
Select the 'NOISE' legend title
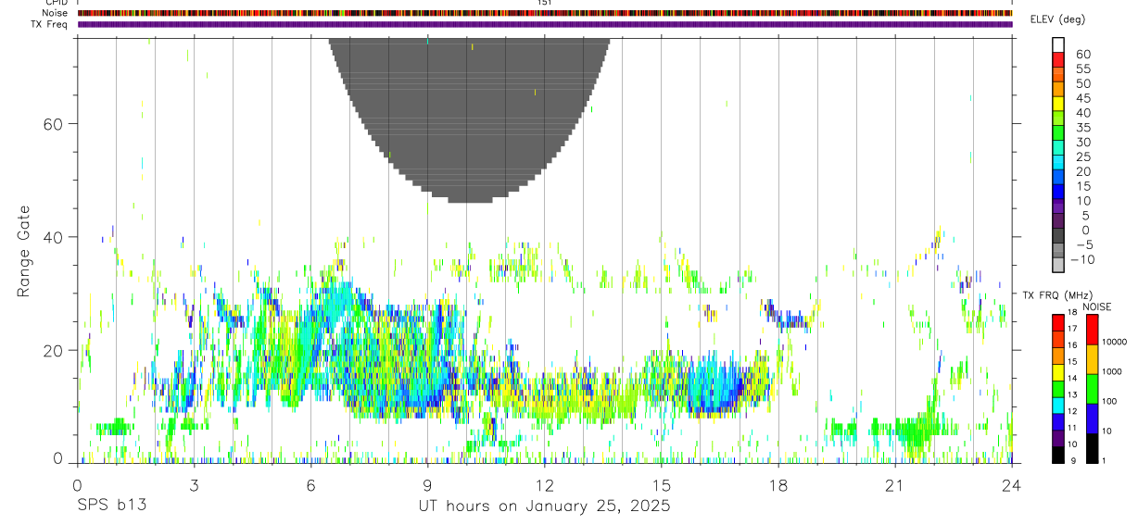[x=1096, y=306]
